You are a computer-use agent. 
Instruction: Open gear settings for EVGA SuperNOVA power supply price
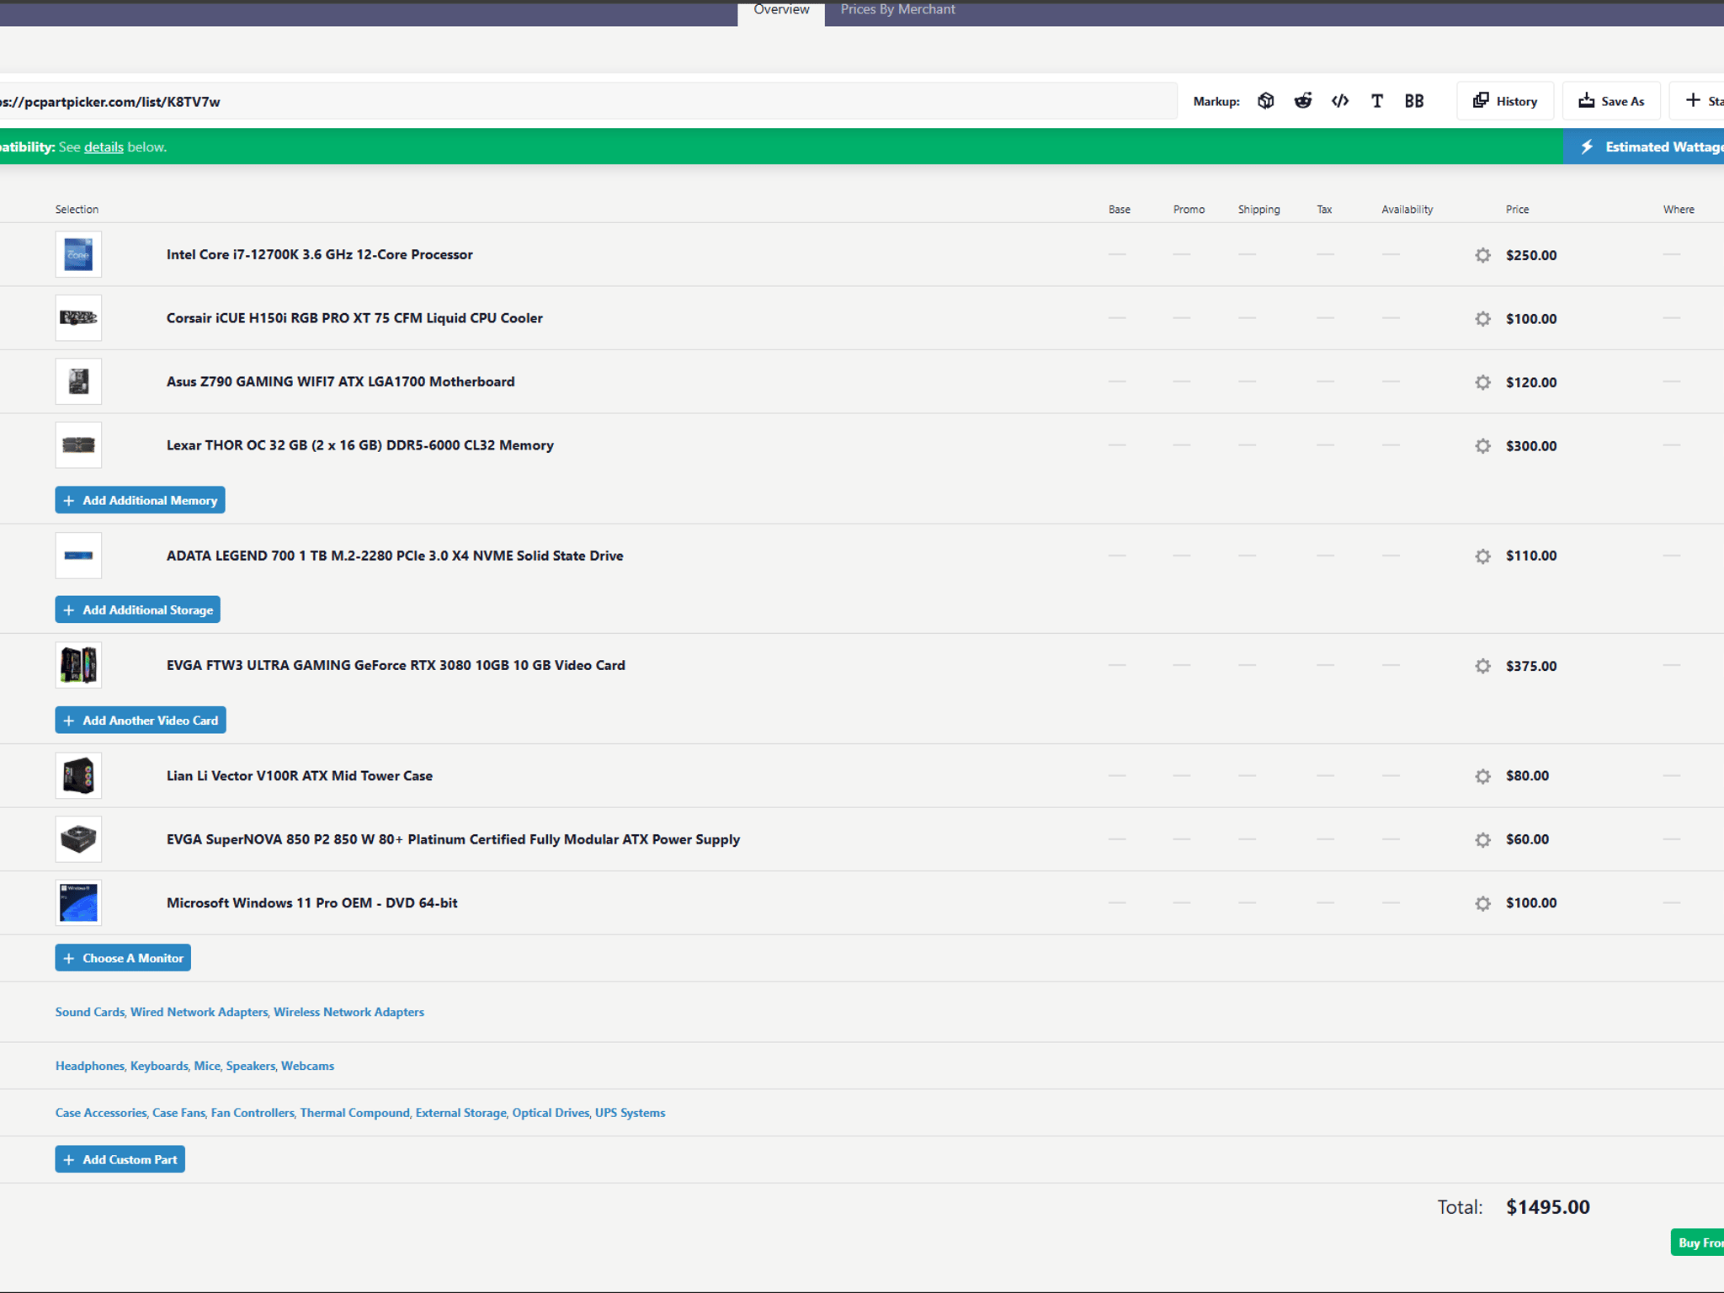(x=1482, y=839)
